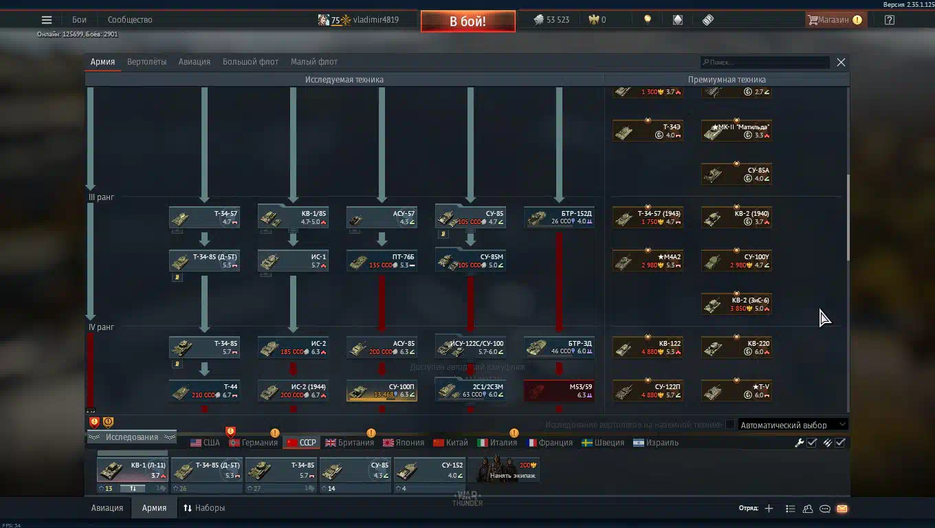Select the ИС-2 (1944) tank in the tree

coord(293,391)
